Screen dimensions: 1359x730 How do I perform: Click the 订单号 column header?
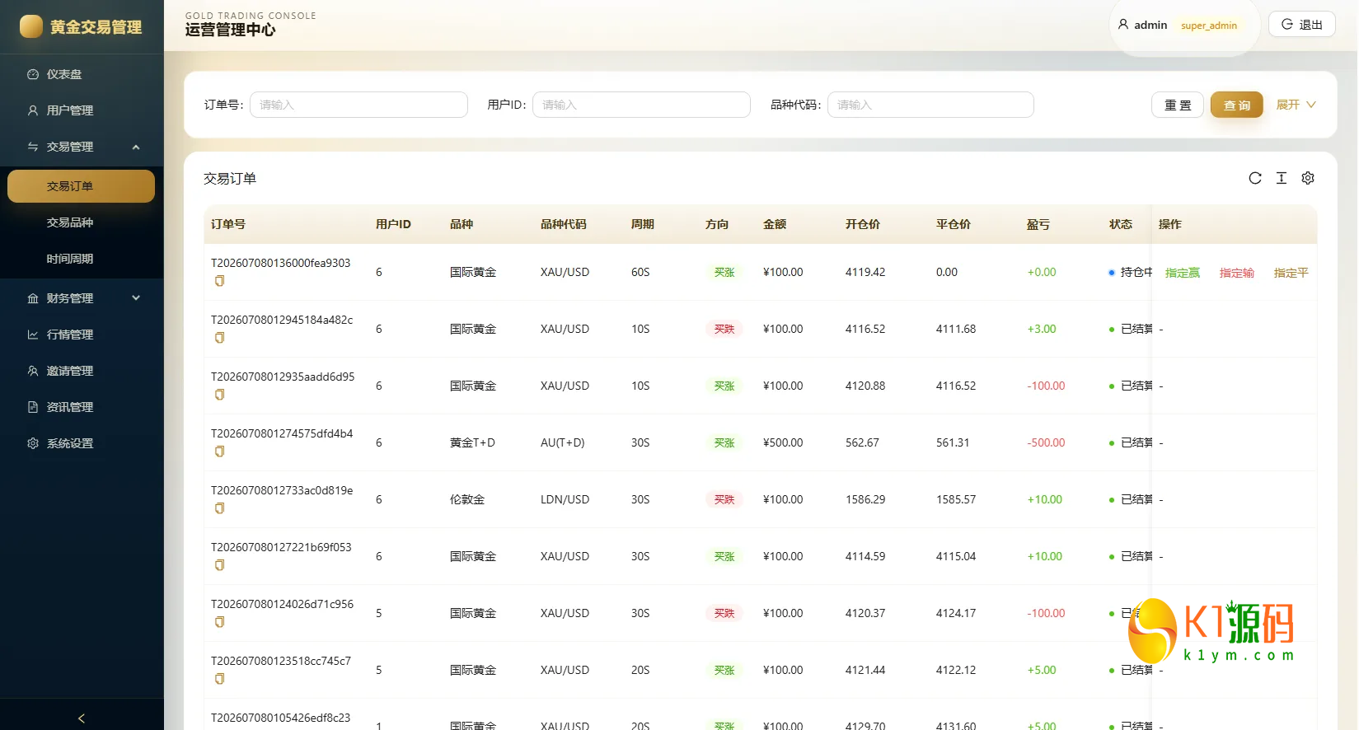(x=228, y=224)
